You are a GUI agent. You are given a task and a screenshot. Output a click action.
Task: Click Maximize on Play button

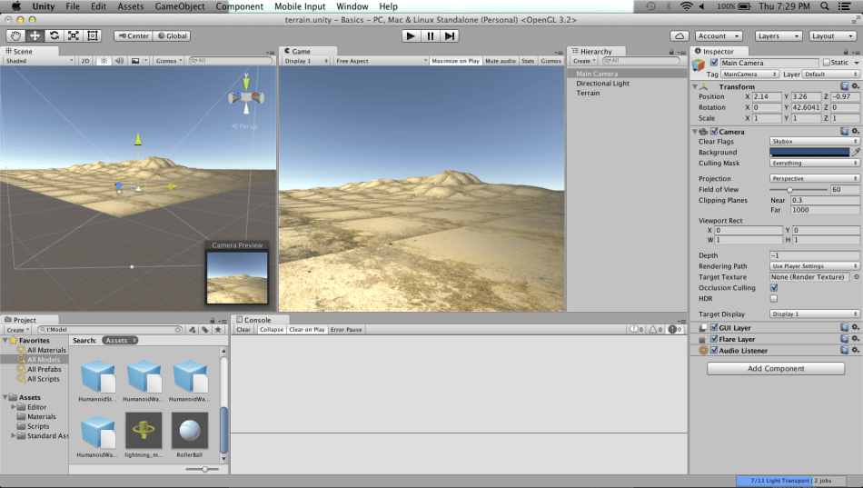coord(455,61)
